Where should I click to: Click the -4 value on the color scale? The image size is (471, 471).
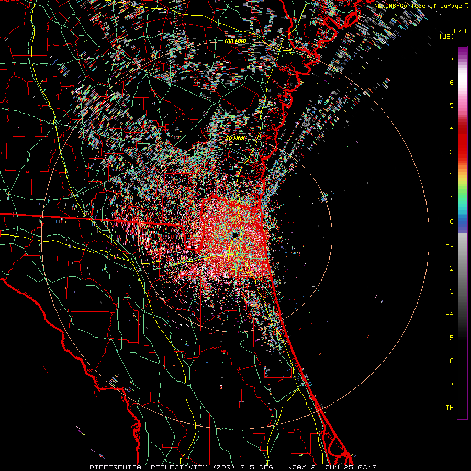[450, 315]
